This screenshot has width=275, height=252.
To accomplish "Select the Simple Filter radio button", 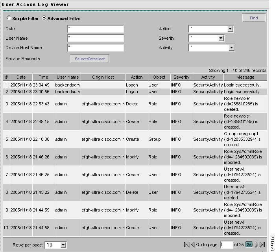I will tap(9, 18).
